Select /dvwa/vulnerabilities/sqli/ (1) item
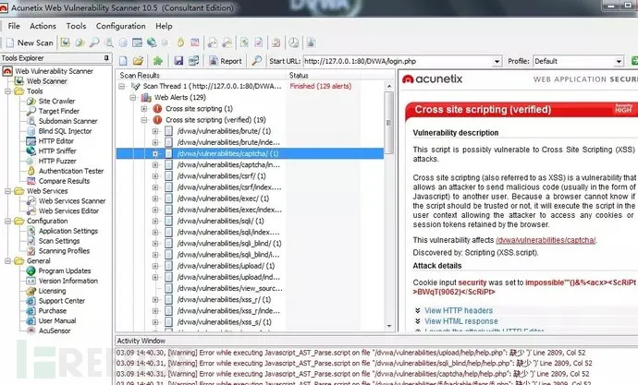 pos(221,221)
